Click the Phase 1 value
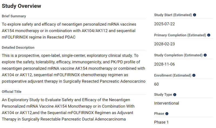216x128 pixels. [x=161, y=122]
